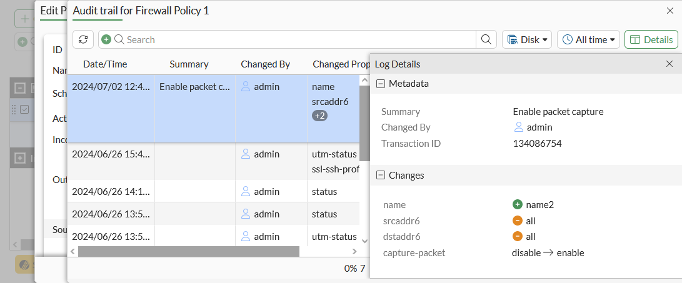Image resolution: width=682 pixels, height=283 pixels.
Task: Open the Disk log source dropdown
Action: point(526,39)
